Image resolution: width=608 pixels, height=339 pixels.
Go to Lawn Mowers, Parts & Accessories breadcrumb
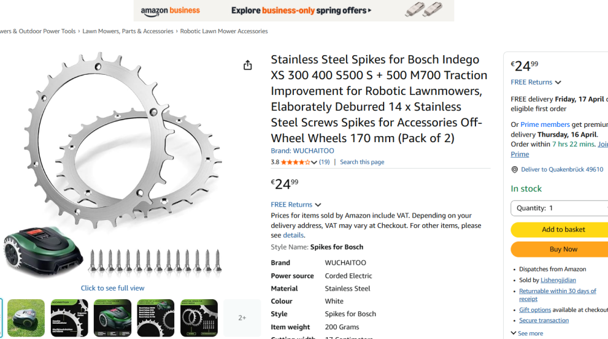[128, 31]
